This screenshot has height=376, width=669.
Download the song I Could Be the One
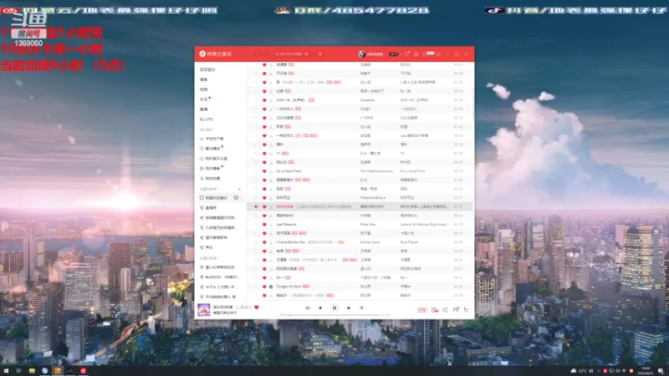(x=271, y=242)
